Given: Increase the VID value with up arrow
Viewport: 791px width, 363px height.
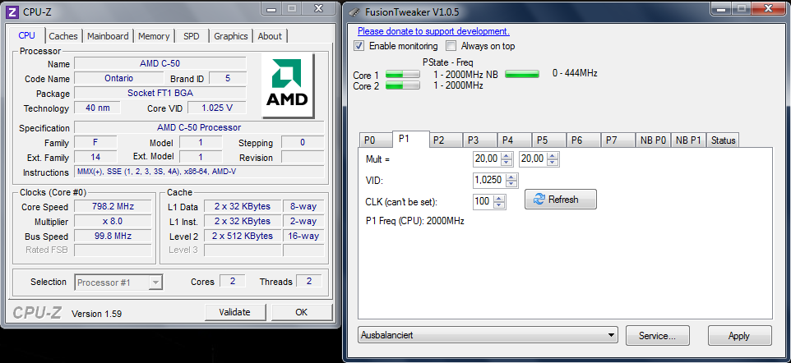Looking at the screenshot, I should pos(512,177).
